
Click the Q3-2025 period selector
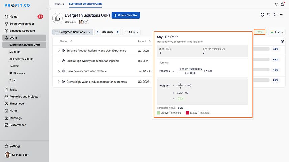pos(107,32)
